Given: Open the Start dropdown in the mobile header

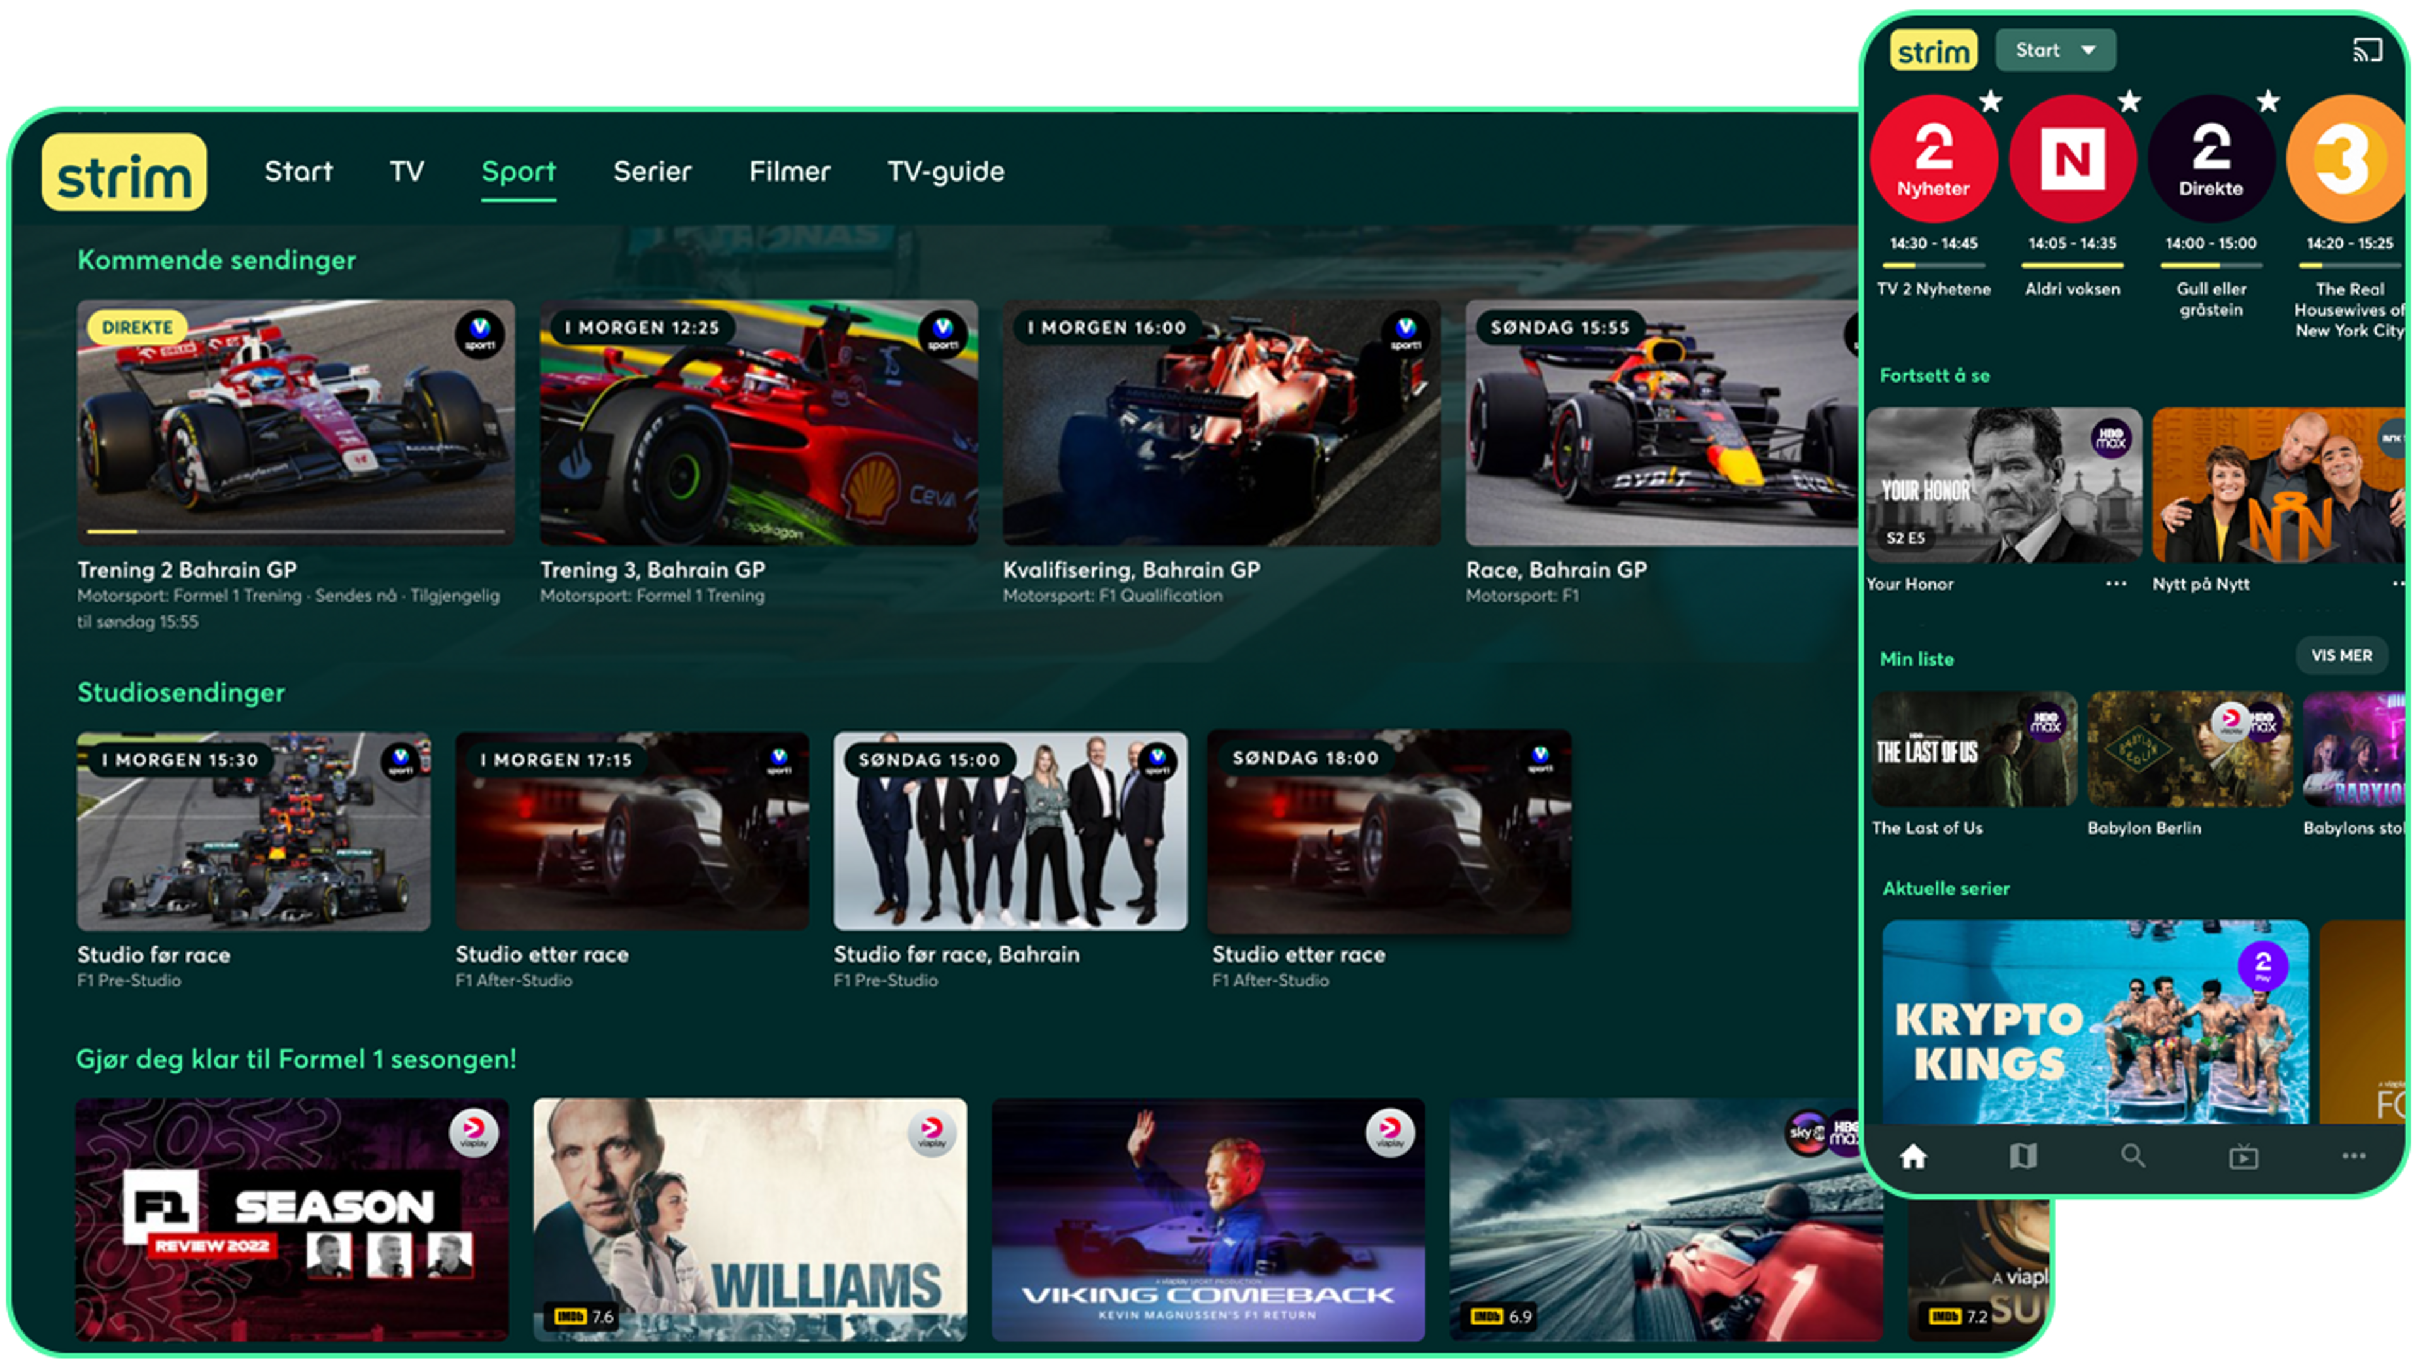Looking at the screenshot, I should click(x=2056, y=50).
